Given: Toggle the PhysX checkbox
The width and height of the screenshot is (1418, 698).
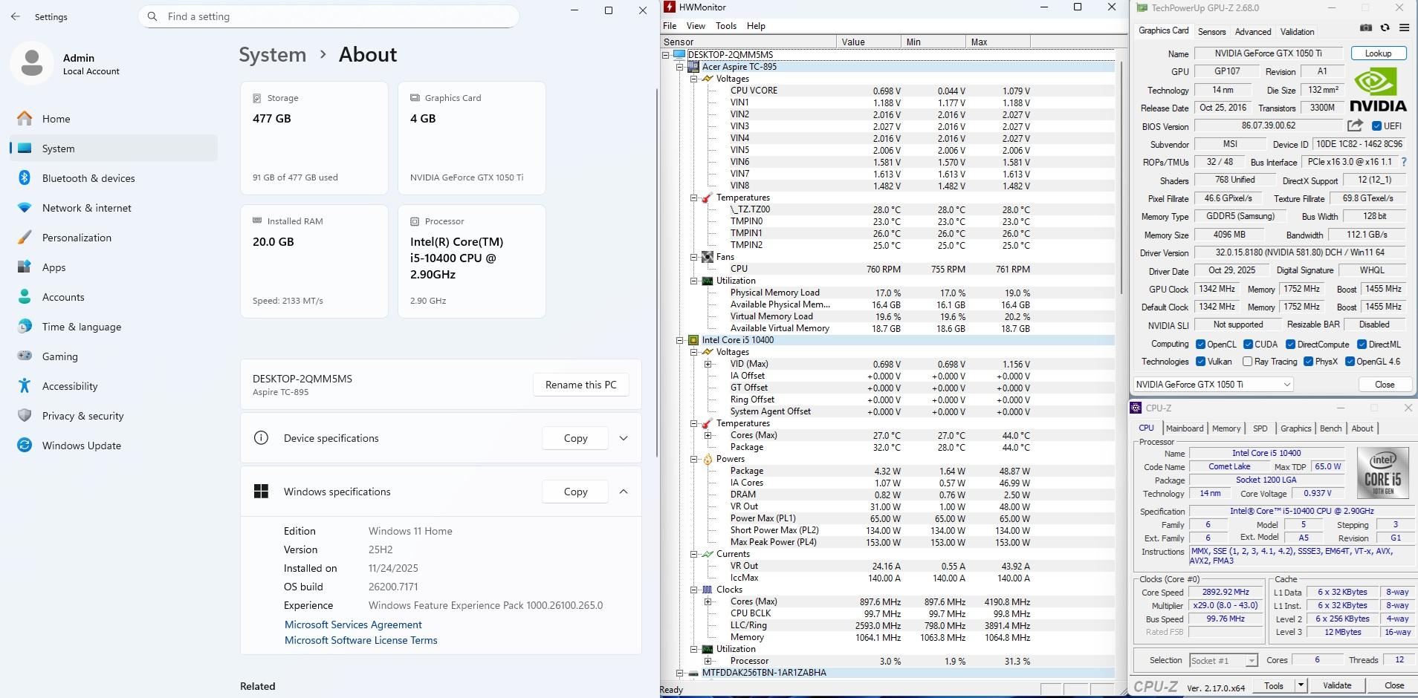Looking at the screenshot, I should (x=1308, y=362).
